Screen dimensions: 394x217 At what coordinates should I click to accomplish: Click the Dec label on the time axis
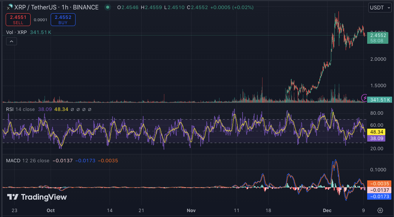[327, 210]
